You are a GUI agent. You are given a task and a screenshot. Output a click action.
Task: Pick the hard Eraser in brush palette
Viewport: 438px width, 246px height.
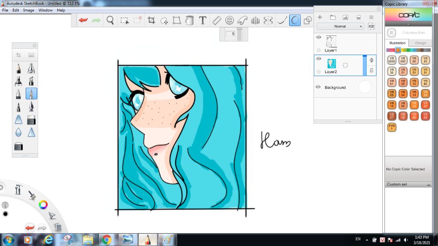pyautogui.click(x=31, y=120)
